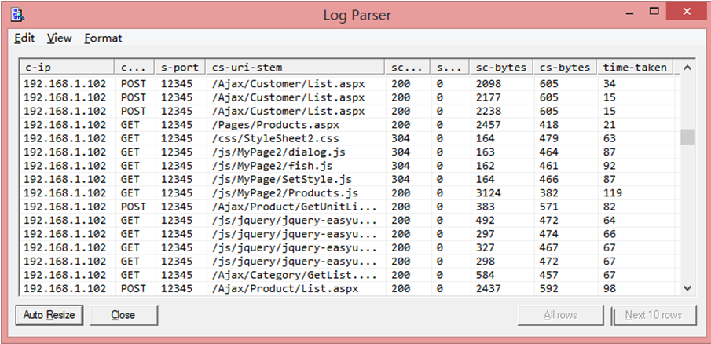Click the cs-uri-stem column header
711x344 pixels.
click(x=295, y=68)
